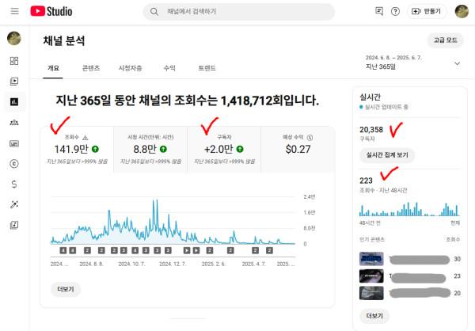Open the account avatar in the header
Screen dimensions: 475x331
[x=462, y=12]
